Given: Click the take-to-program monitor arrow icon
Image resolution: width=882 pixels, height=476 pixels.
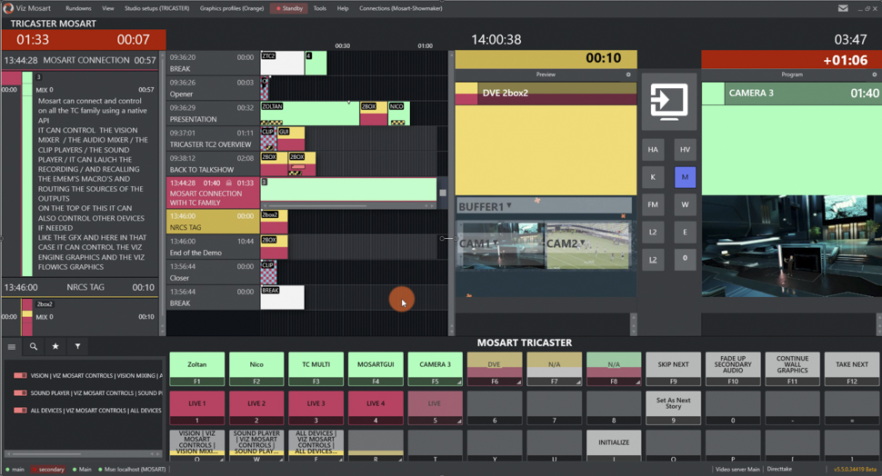Looking at the screenshot, I should pyautogui.click(x=669, y=102).
